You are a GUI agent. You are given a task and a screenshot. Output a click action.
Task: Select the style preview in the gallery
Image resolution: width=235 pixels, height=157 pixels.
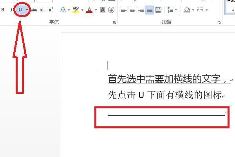click(x=230, y=7)
